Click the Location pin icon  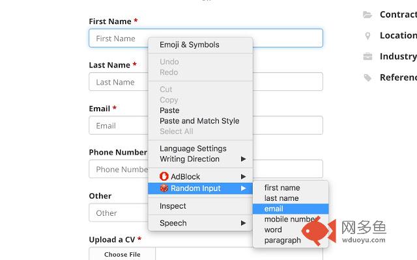[x=367, y=36]
